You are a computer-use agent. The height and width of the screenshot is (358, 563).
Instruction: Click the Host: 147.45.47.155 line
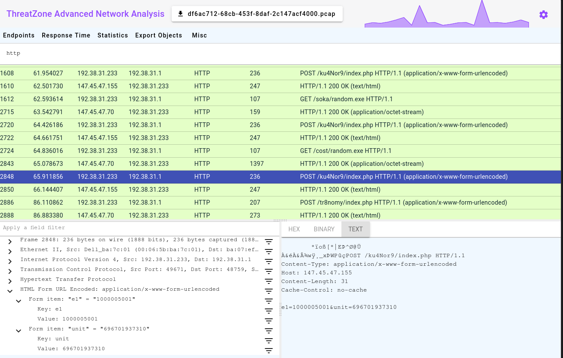pos(316,273)
